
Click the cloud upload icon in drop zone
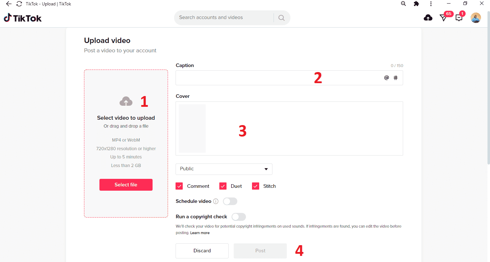coord(126,101)
